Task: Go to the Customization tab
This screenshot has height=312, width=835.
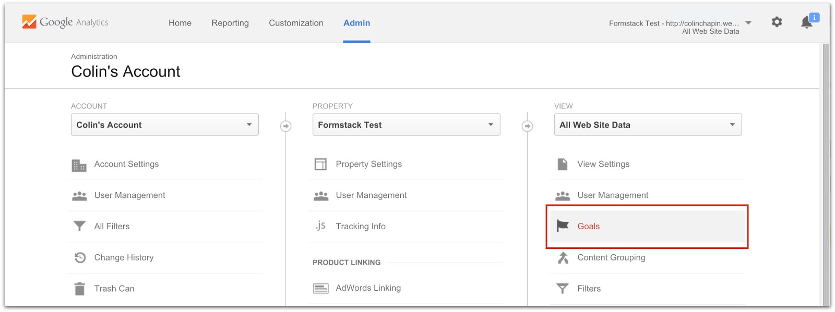Action: (296, 23)
